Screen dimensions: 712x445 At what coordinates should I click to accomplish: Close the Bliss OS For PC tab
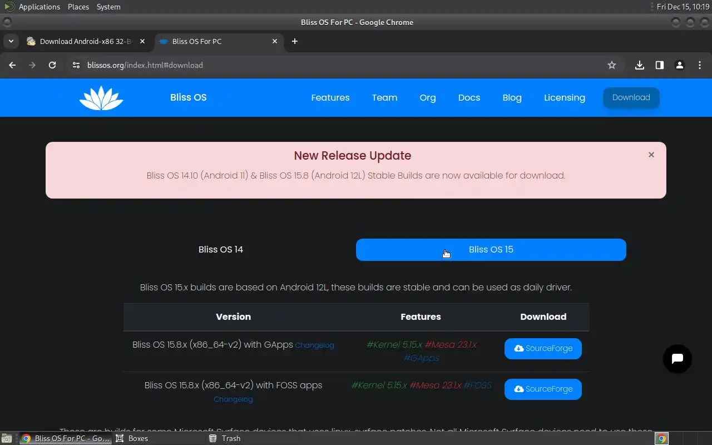pos(275,41)
